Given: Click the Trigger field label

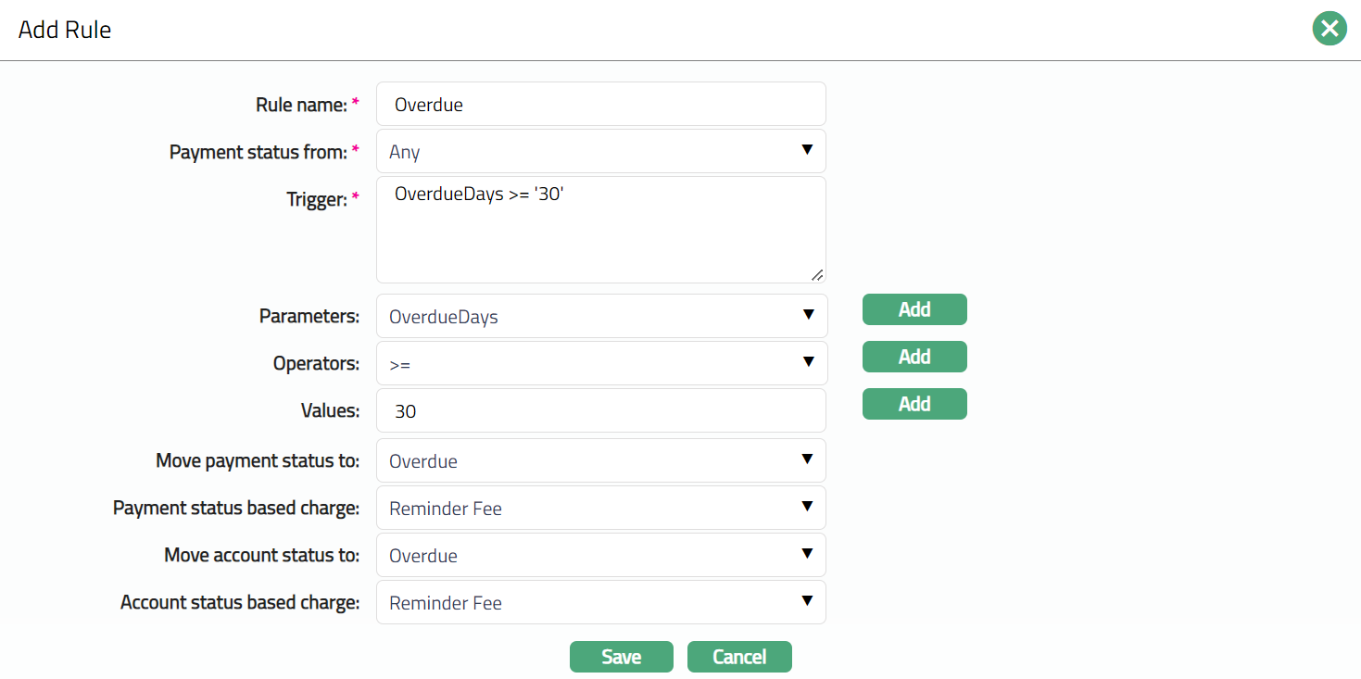Looking at the screenshot, I should click(316, 199).
